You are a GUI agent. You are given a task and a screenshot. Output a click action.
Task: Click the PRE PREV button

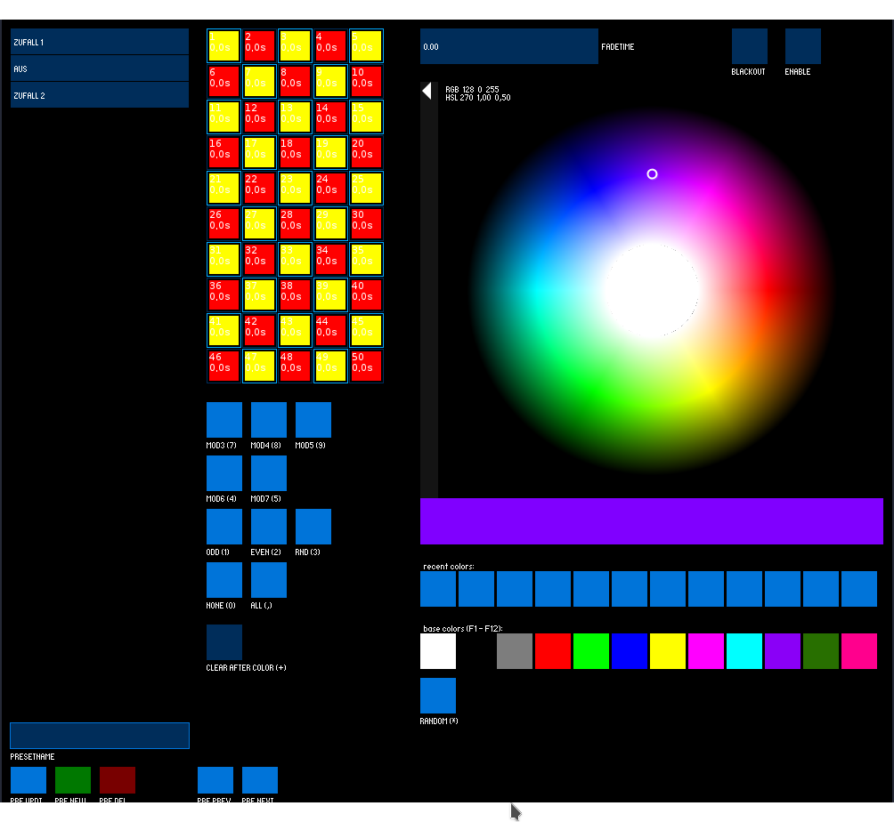tap(215, 780)
